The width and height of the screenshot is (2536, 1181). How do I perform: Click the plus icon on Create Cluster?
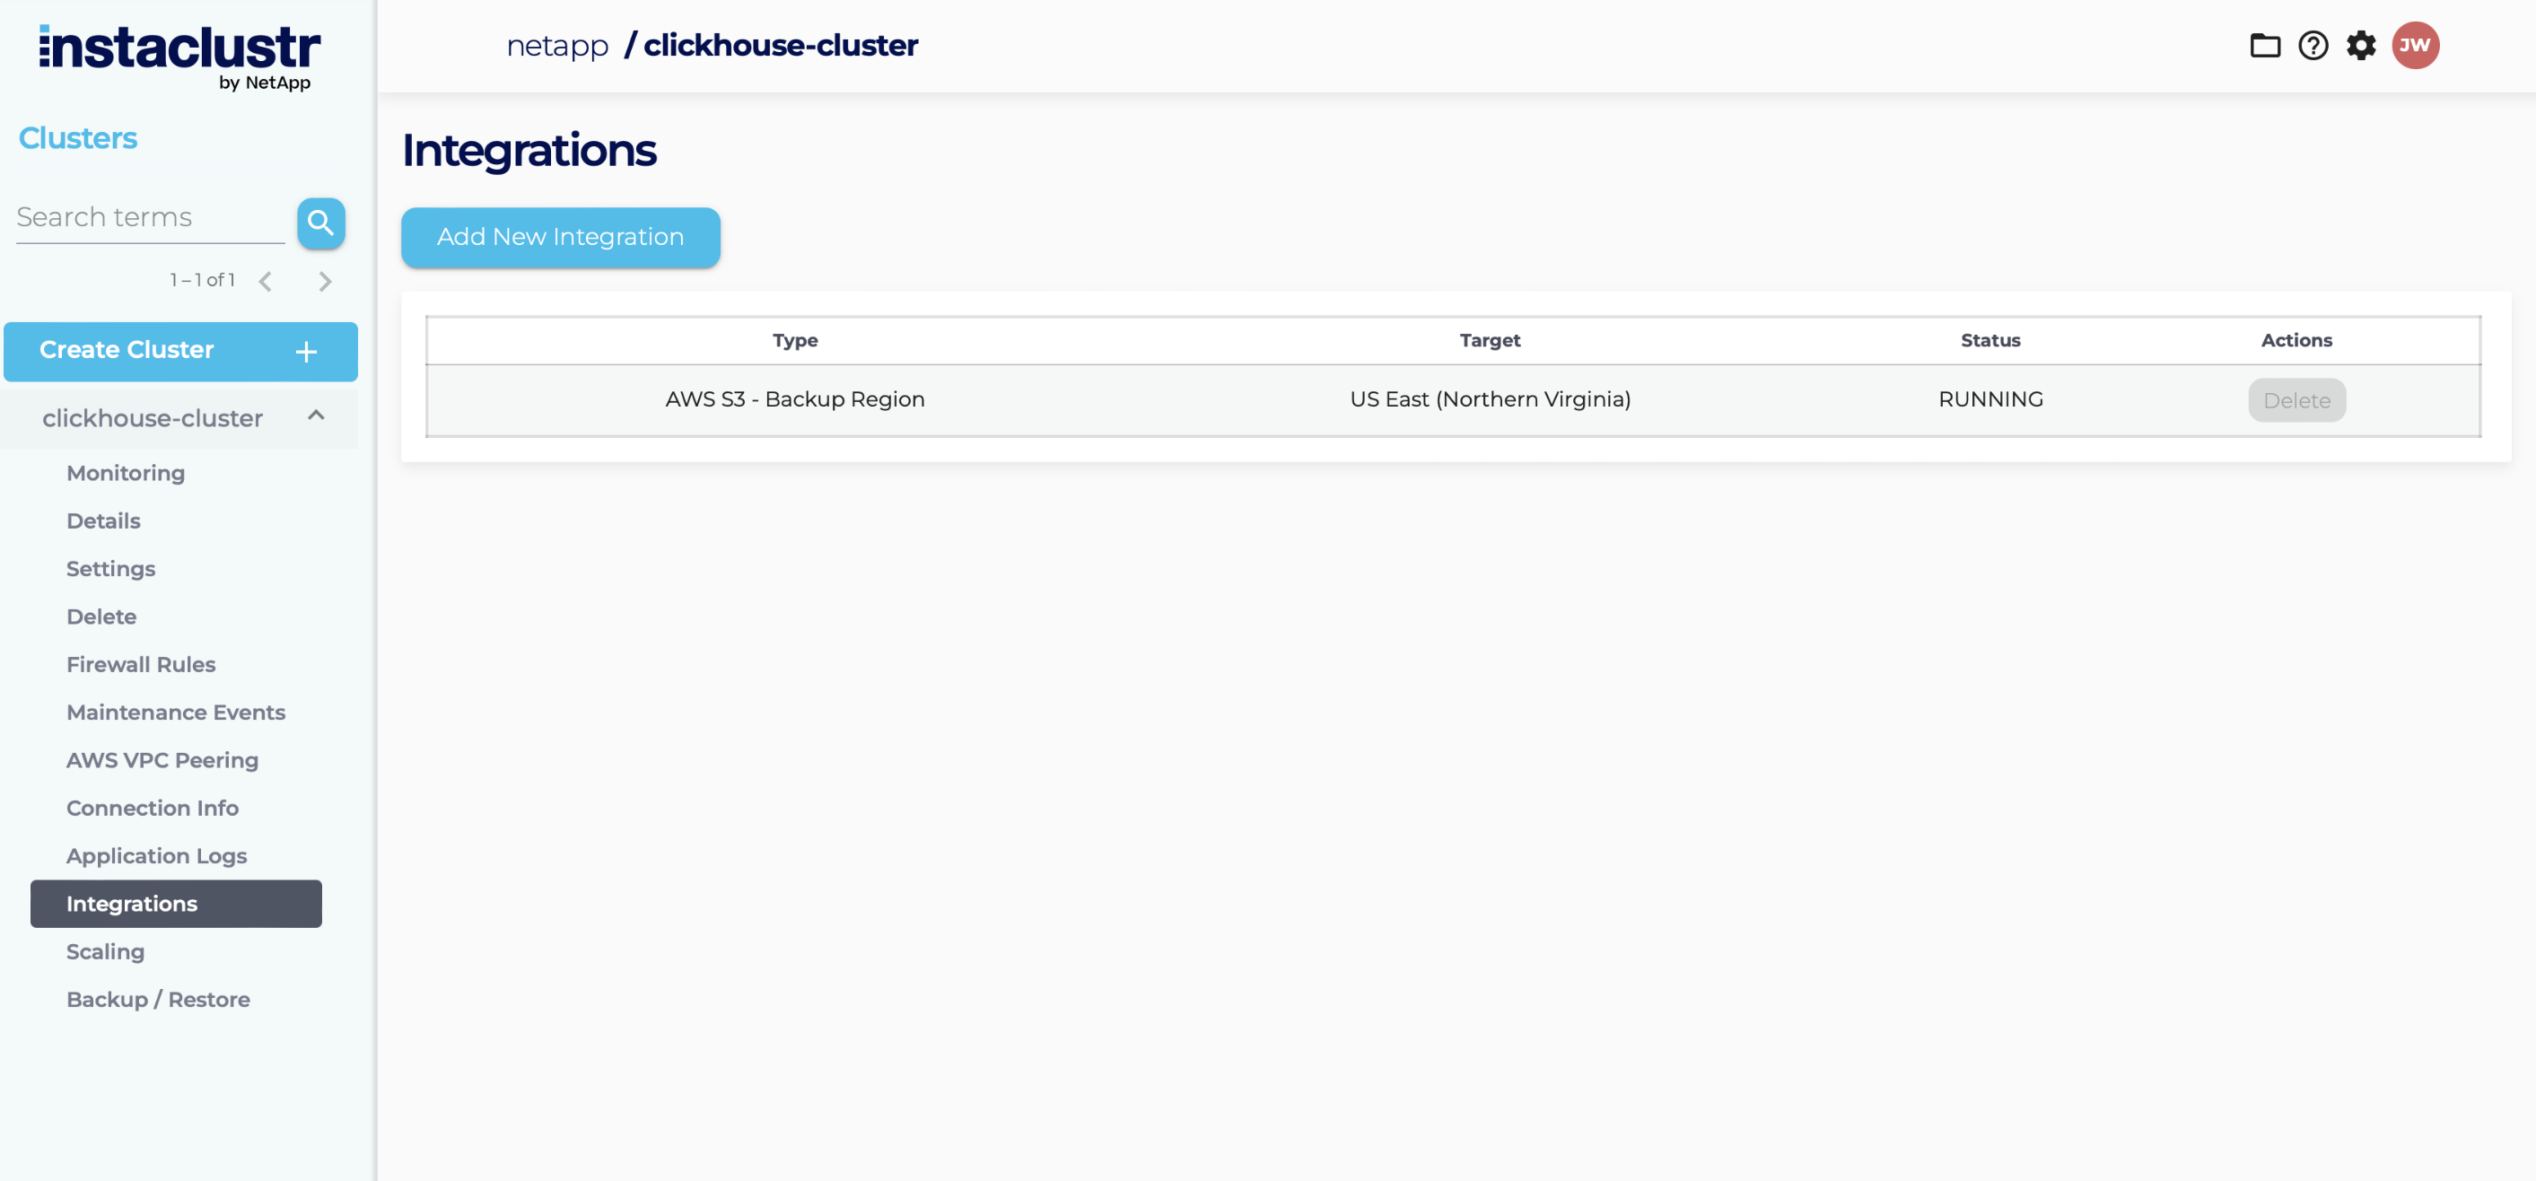[x=306, y=352]
